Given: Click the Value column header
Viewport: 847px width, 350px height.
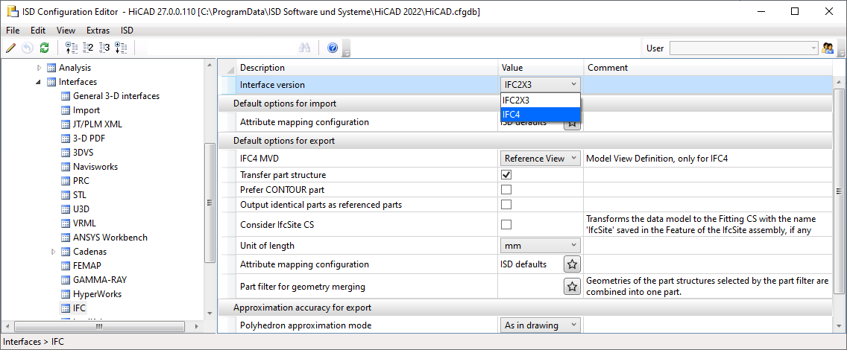Looking at the screenshot, I should coord(541,68).
